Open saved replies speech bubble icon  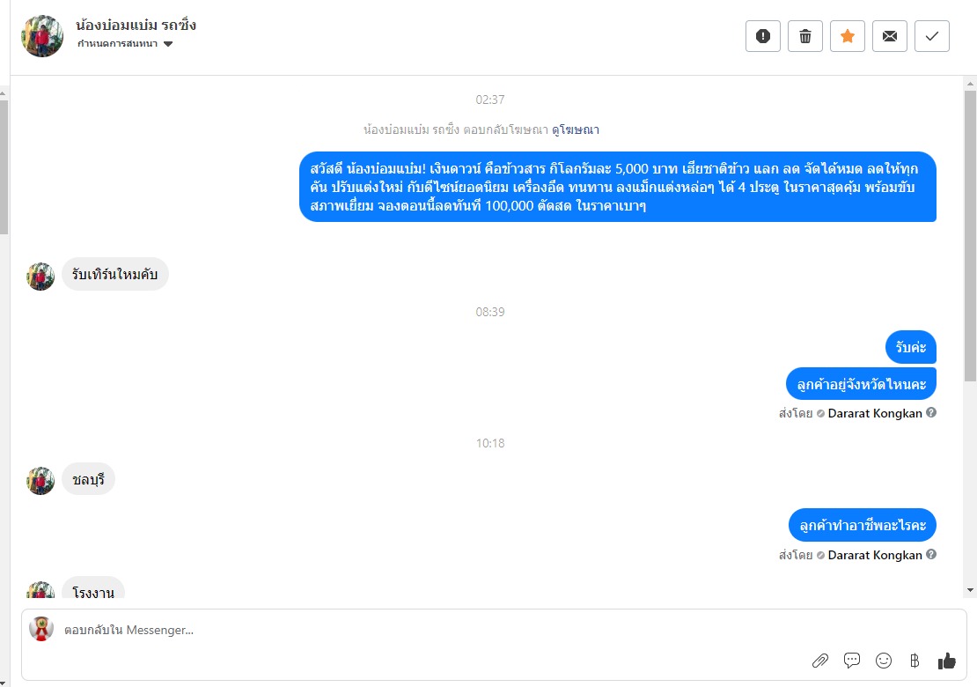point(852,661)
